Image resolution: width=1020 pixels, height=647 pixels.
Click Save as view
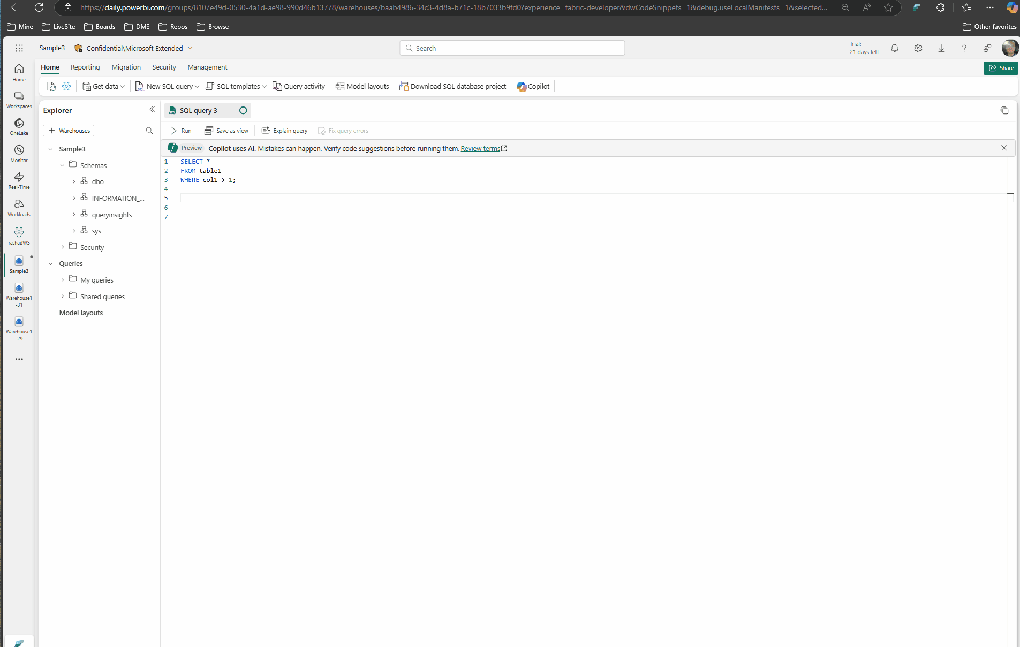pos(226,131)
